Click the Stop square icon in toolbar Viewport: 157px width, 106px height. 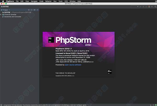152,7
